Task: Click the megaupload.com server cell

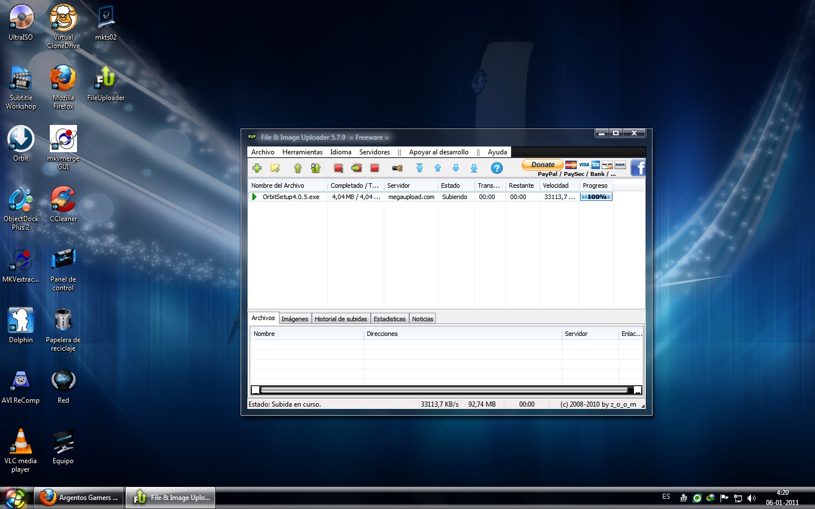Action: (411, 197)
